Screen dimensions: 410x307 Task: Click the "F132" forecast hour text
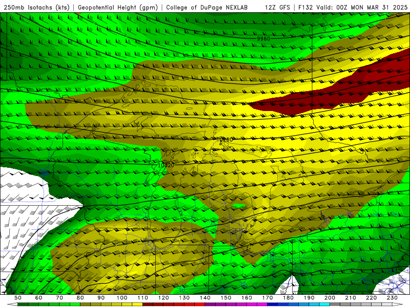(305, 8)
